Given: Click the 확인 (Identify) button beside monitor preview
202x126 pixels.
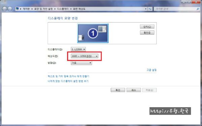Looking at the screenshot, I should (147, 33).
